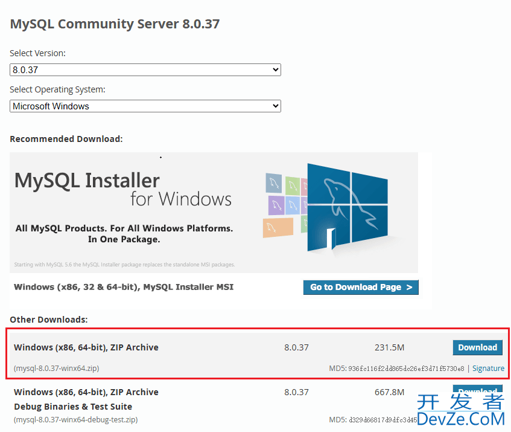Click the mysql-8.0.37-winx64.zip file name
511x432 pixels.
coord(56,369)
